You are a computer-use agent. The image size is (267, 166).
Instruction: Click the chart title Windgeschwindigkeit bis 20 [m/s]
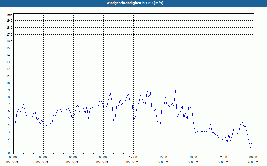(135, 3)
